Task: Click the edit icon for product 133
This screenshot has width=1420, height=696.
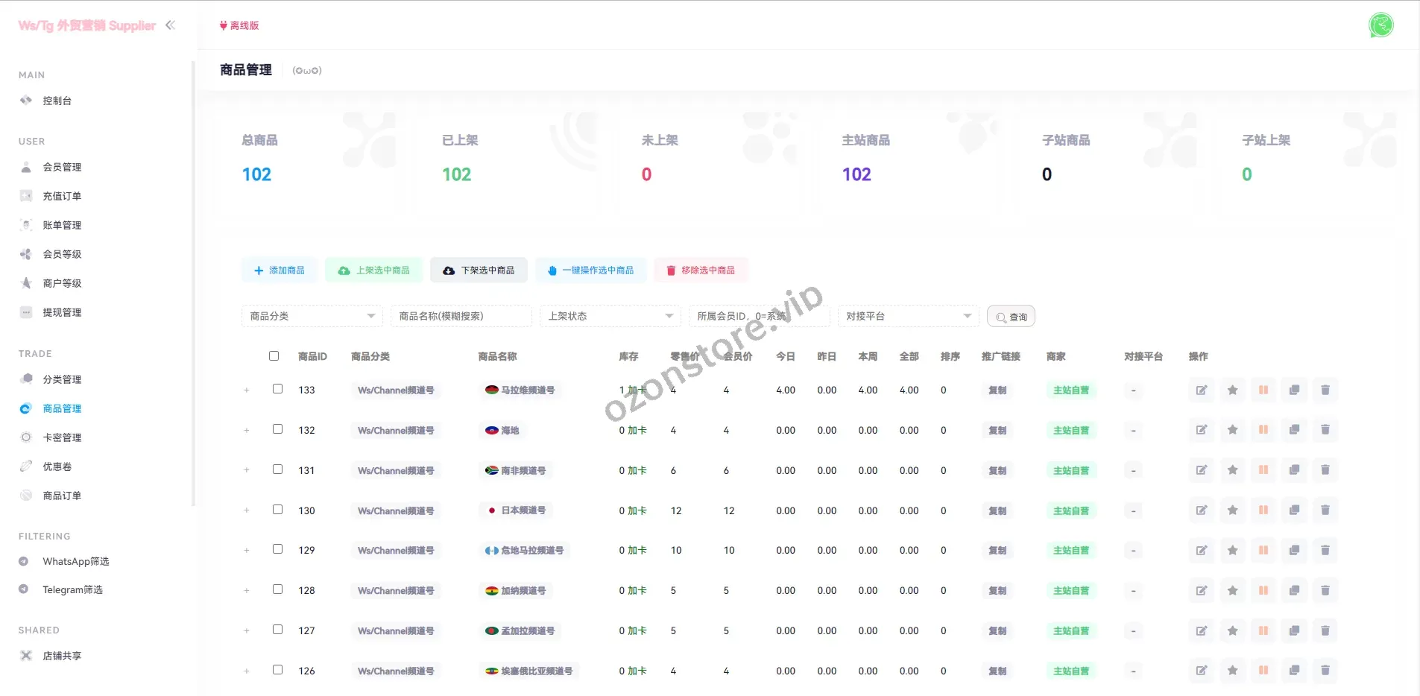Action: pyautogui.click(x=1202, y=390)
